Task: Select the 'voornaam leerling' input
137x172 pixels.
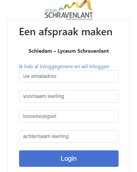Action: [x=69, y=96]
